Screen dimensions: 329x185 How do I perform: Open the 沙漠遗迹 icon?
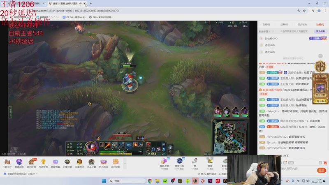(x=79, y=164)
